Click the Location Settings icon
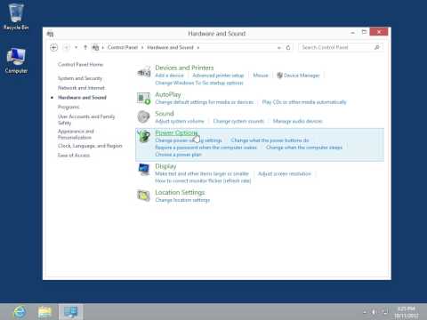The width and height of the screenshot is (427, 320). pyautogui.click(x=144, y=196)
